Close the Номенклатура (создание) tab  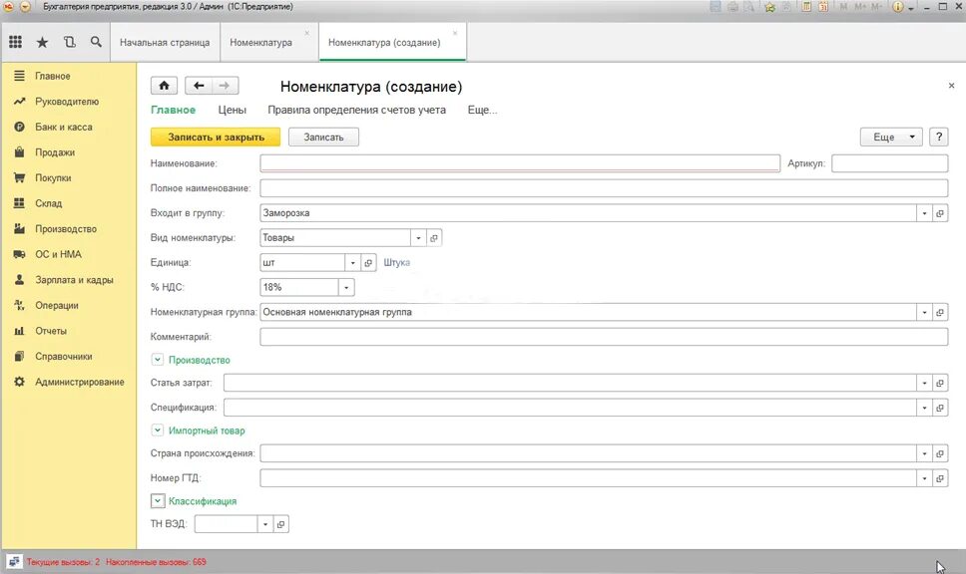click(x=455, y=33)
